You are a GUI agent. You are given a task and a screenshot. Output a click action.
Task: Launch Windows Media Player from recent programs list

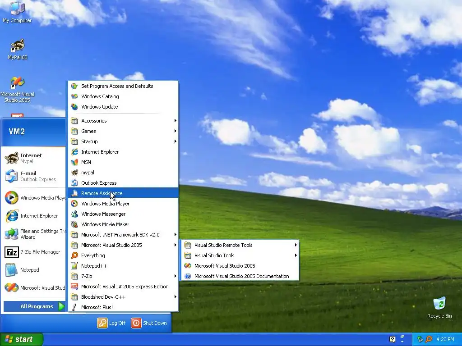pyautogui.click(x=34, y=198)
